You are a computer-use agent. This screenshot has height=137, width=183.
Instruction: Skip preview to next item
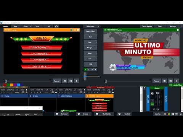71,81
